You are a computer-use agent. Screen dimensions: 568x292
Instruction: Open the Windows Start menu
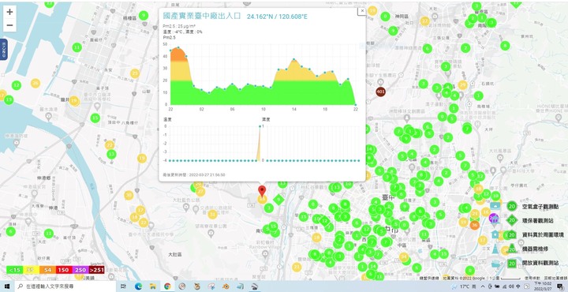click(x=7, y=286)
